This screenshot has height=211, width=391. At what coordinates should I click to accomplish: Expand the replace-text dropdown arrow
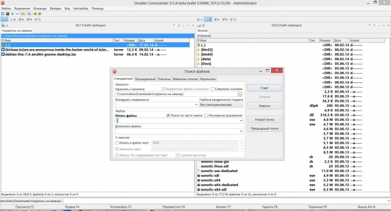(241, 149)
